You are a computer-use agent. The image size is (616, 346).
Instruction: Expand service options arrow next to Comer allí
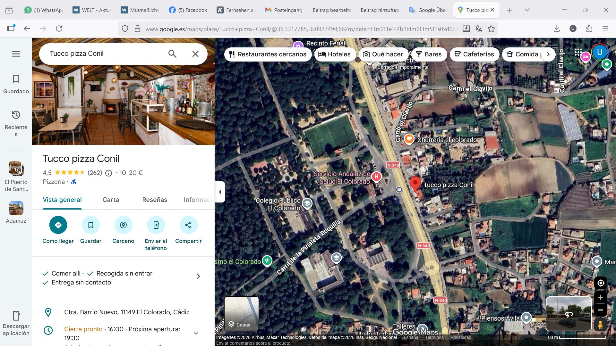tap(198, 276)
